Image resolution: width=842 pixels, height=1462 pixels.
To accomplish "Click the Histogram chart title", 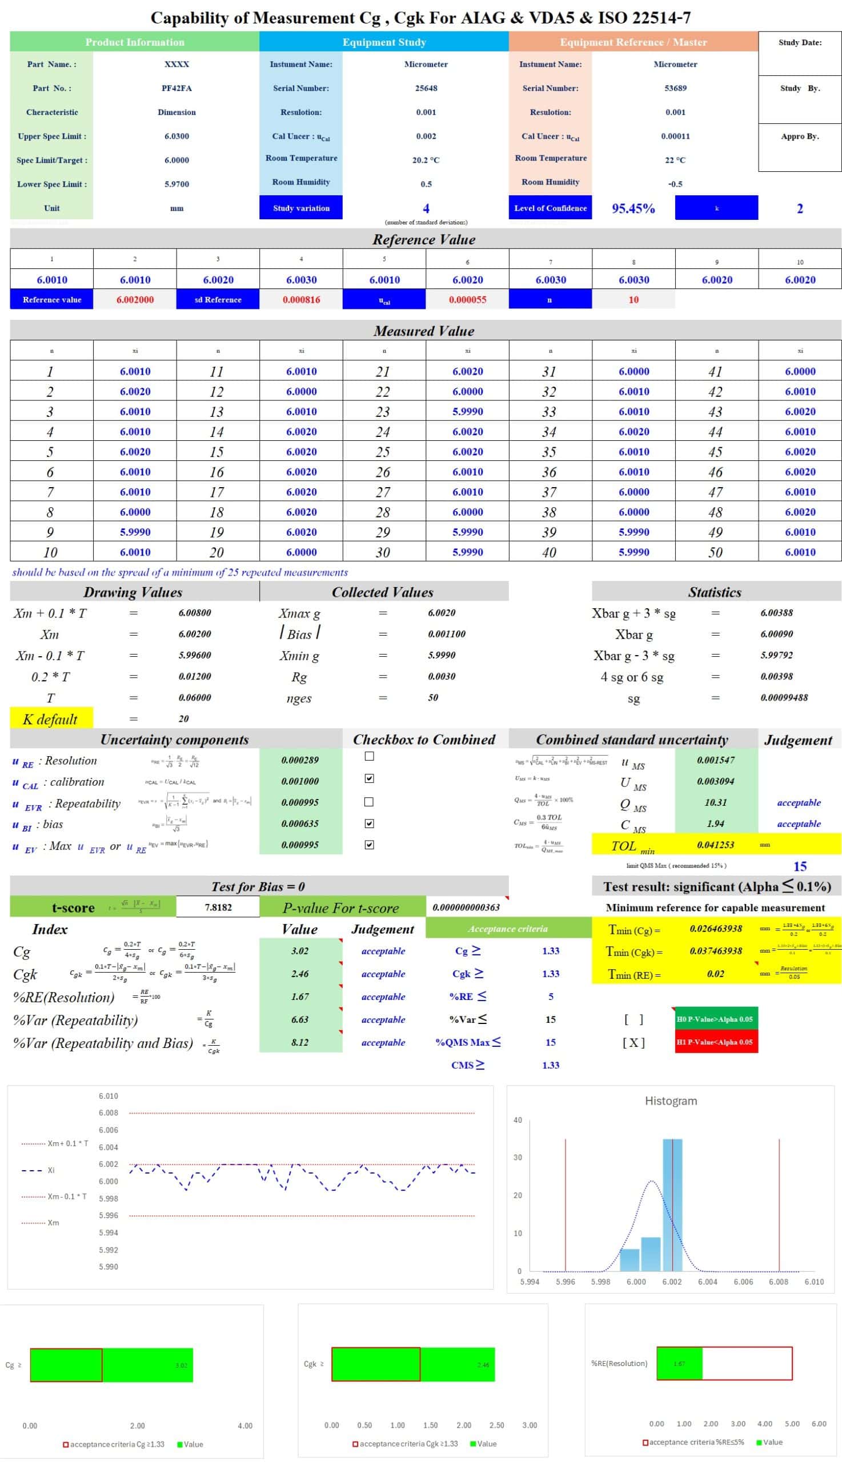I will (x=670, y=1100).
